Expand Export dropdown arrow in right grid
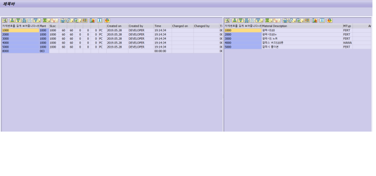This screenshot has height=176, width=376. tap(303, 21)
